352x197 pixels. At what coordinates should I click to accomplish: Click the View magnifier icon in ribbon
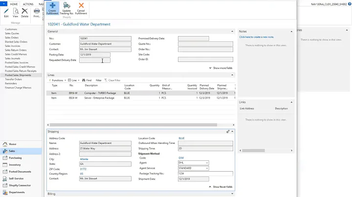[x=16, y=11]
